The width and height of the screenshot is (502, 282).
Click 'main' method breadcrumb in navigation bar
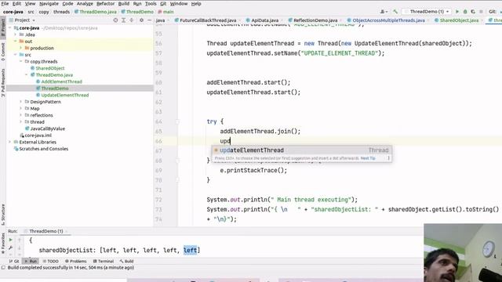(168, 12)
